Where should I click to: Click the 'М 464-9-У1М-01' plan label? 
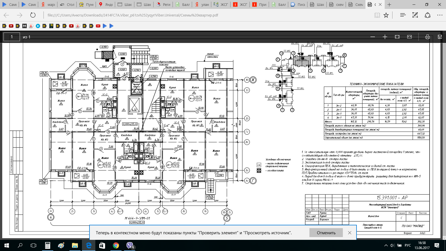click(137, 218)
